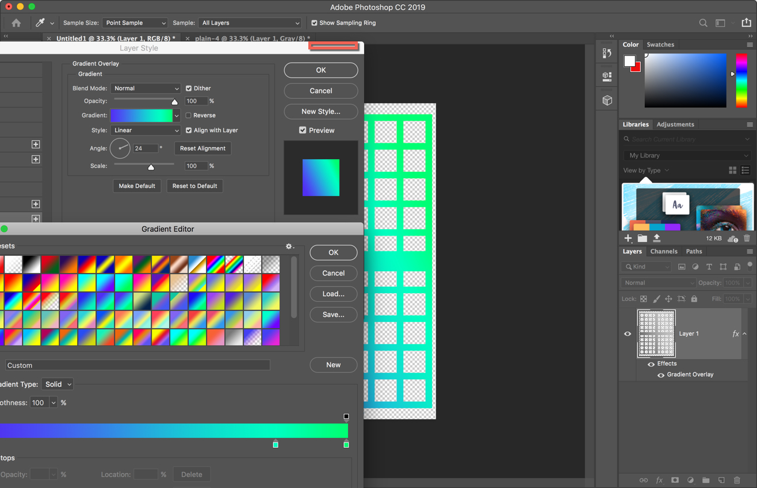This screenshot has width=757, height=488.
Task: Click the green gradient color stop
Action: click(346, 444)
